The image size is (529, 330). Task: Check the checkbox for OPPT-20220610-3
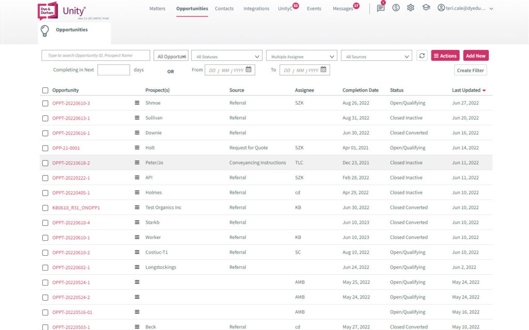(x=45, y=103)
